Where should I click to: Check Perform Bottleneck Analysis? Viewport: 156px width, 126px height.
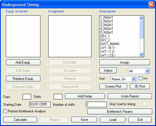tap(5, 111)
